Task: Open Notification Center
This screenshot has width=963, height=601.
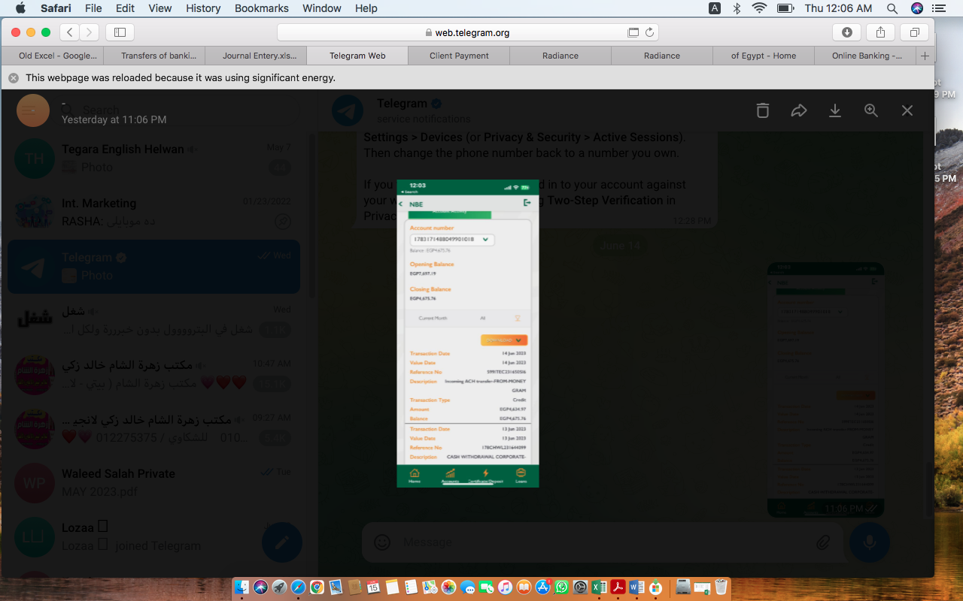Action: tap(938, 8)
